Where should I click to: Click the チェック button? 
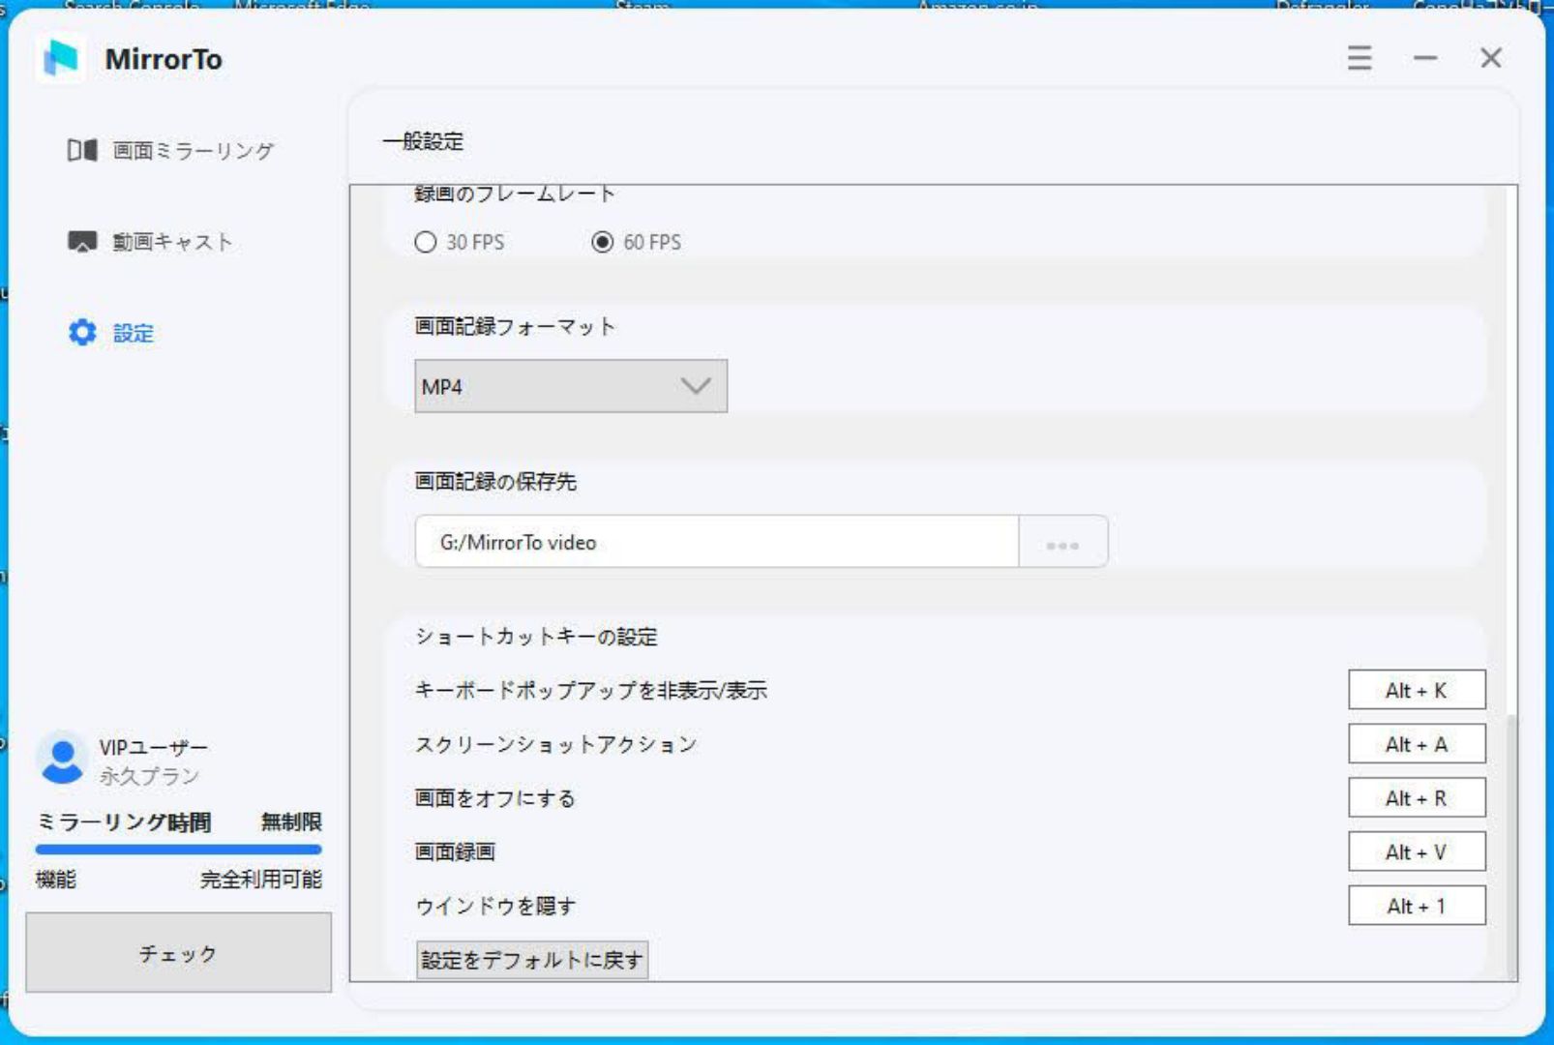[x=178, y=953]
